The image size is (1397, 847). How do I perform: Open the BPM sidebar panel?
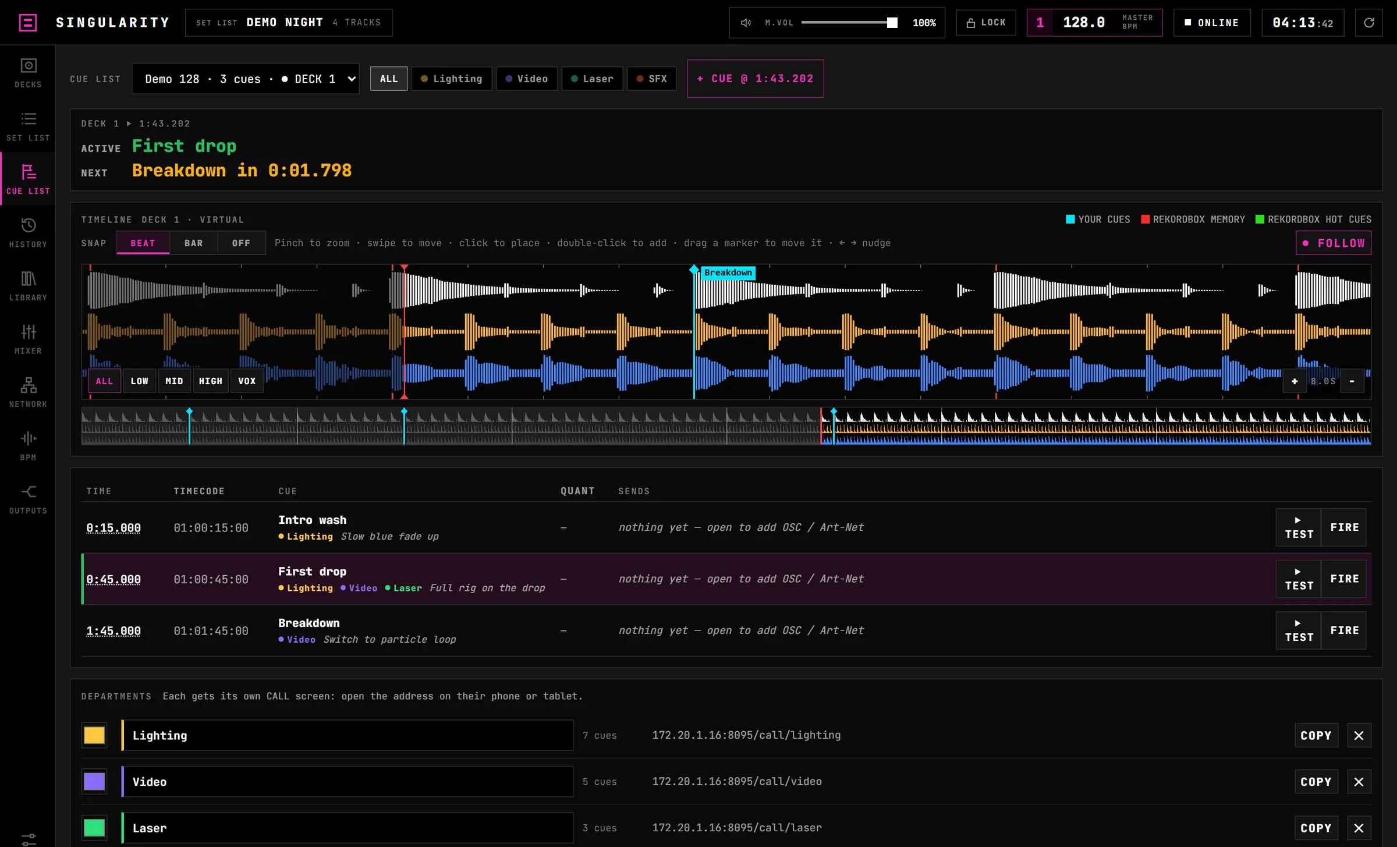(x=28, y=446)
